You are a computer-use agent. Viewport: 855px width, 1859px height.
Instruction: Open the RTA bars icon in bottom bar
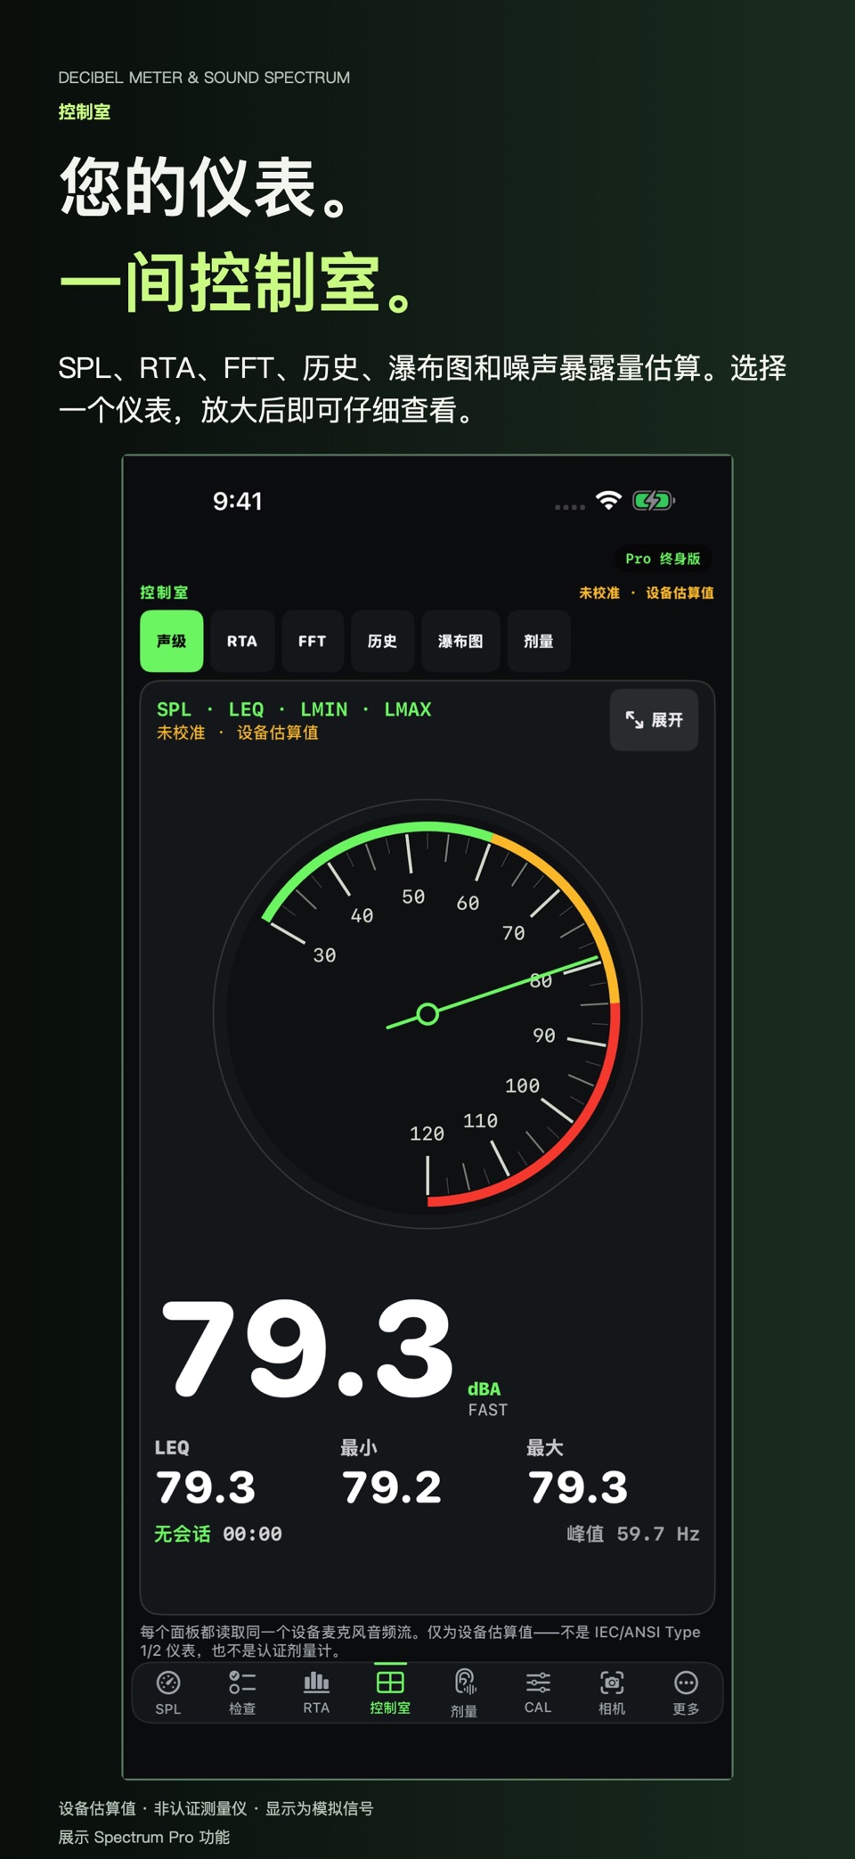click(316, 1692)
